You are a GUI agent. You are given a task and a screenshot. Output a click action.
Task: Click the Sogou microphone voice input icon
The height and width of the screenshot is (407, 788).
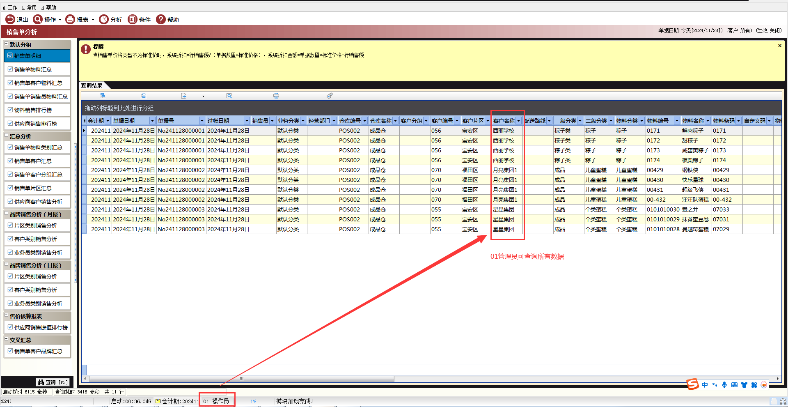(724, 385)
